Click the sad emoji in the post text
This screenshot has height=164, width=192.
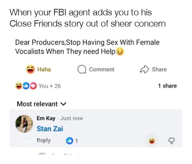click(x=120, y=51)
